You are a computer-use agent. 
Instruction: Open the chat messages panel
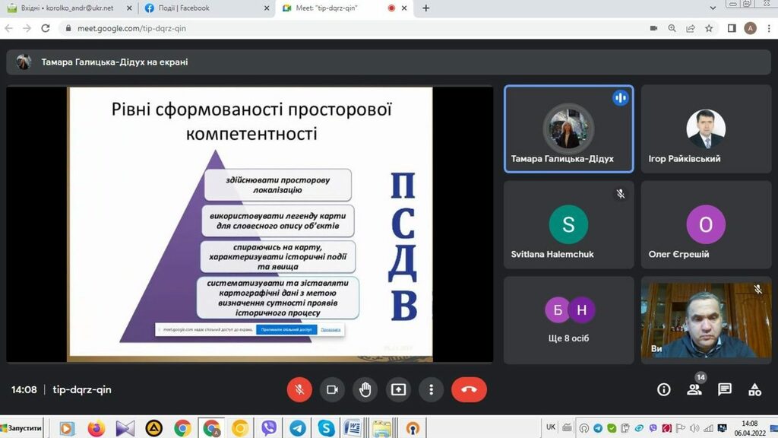[725, 389]
